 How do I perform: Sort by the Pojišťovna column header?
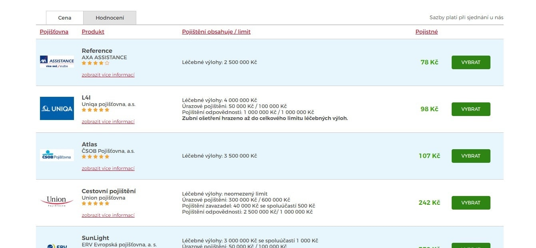click(54, 32)
